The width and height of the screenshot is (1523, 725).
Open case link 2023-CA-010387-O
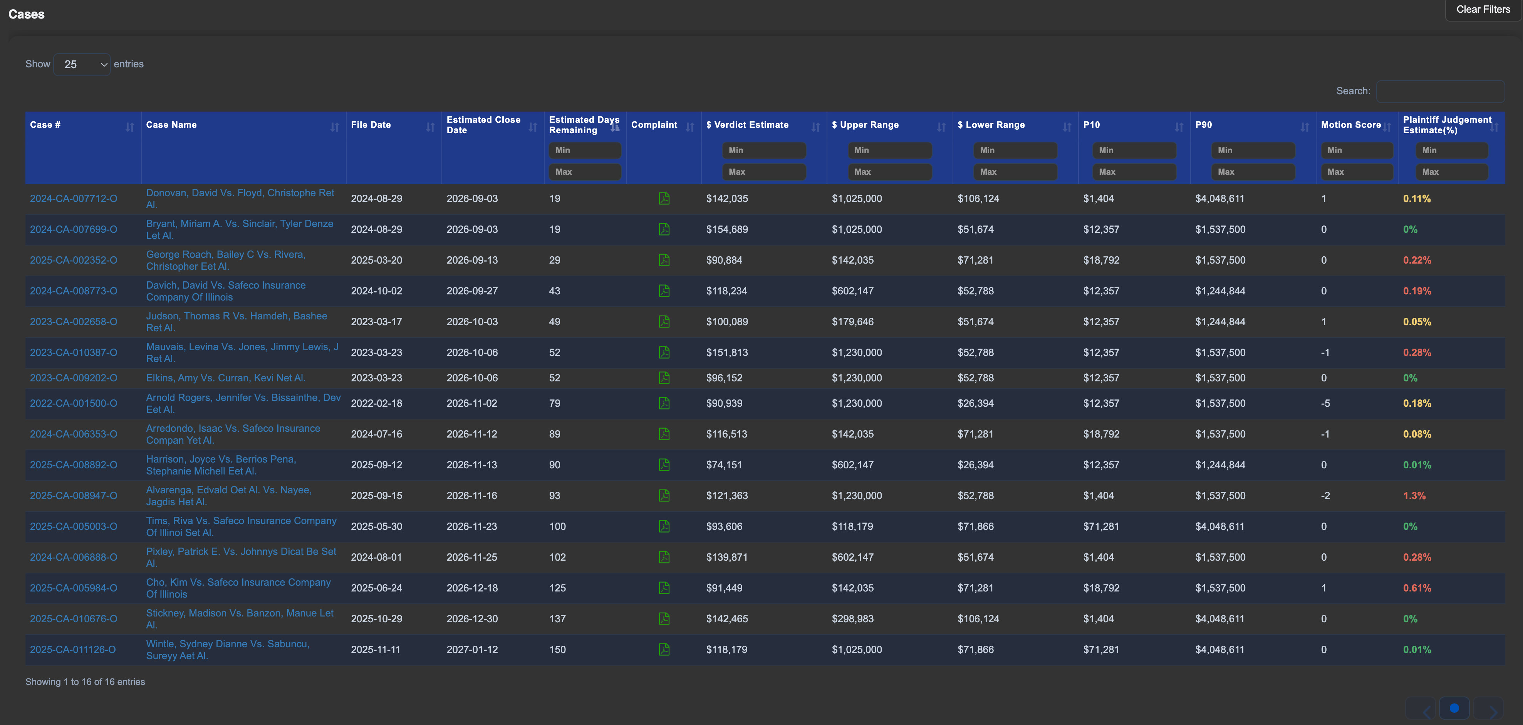pyautogui.click(x=73, y=352)
